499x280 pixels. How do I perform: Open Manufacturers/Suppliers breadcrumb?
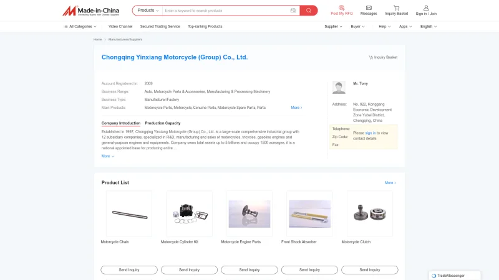tap(125, 39)
